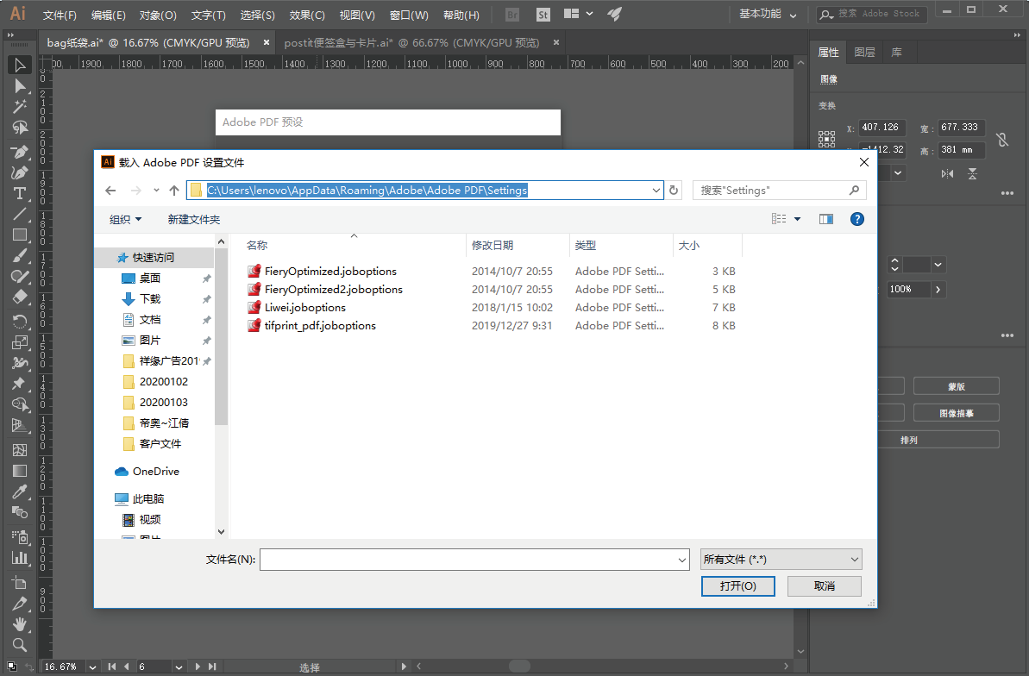Click the horizontal canvas scrollbar thumb
Image resolution: width=1029 pixels, height=676 pixels.
tap(519, 667)
